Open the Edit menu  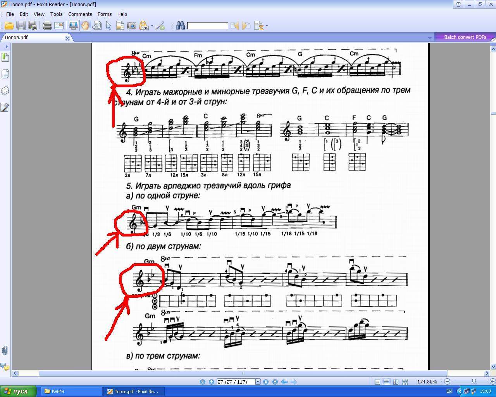[24, 14]
